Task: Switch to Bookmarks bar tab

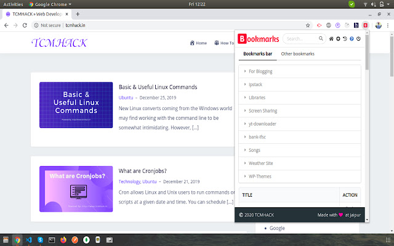Action: [x=257, y=54]
